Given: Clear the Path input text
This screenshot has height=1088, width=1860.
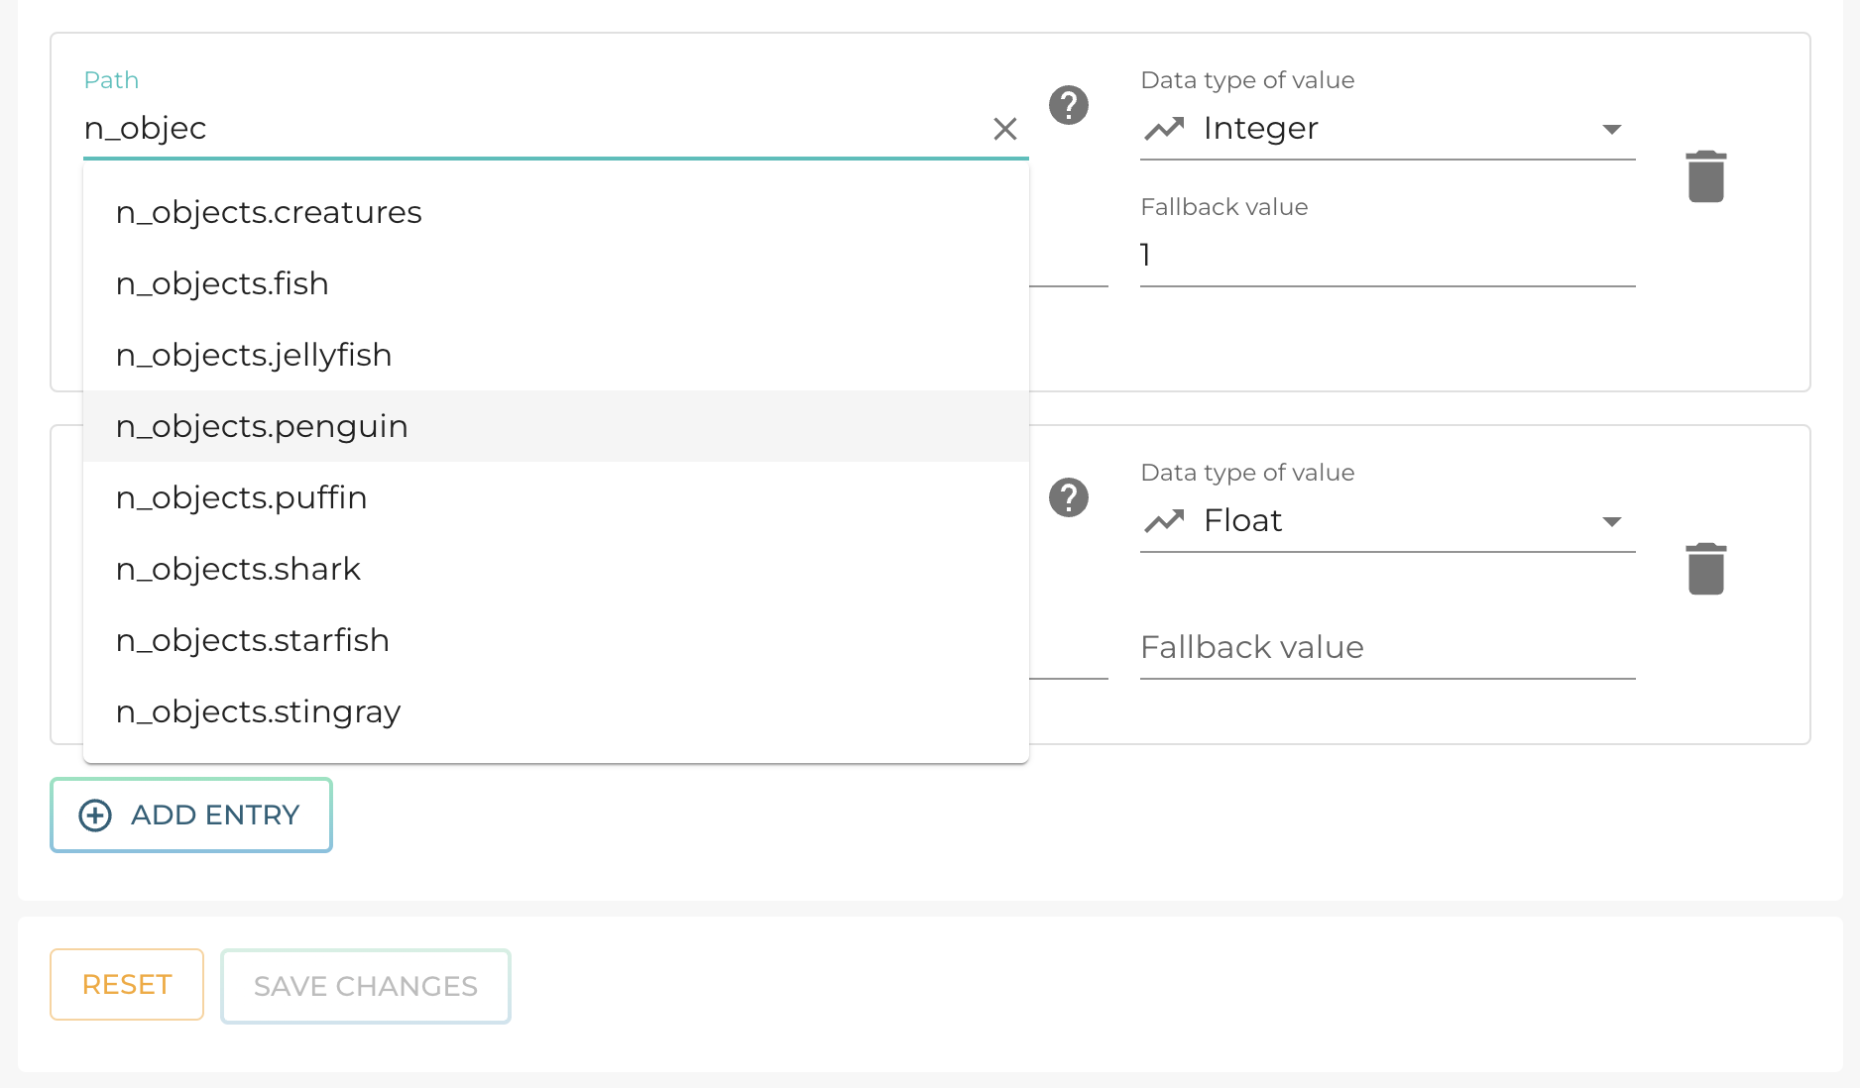Looking at the screenshot, I should [x=1004, y=129].
